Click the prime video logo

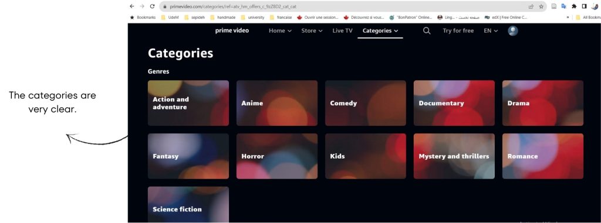[x=232, y=30]
